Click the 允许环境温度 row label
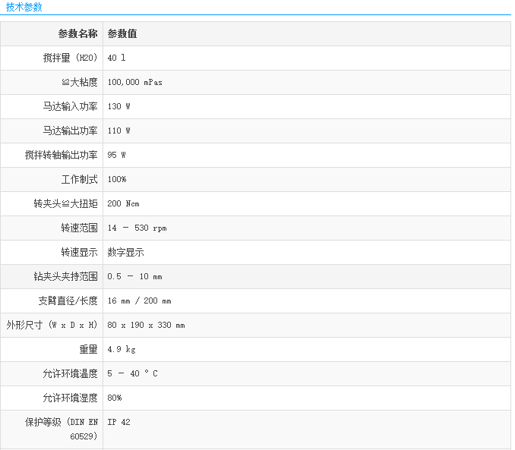The height and width of the screenshot is (450, 515). (70, 374)
